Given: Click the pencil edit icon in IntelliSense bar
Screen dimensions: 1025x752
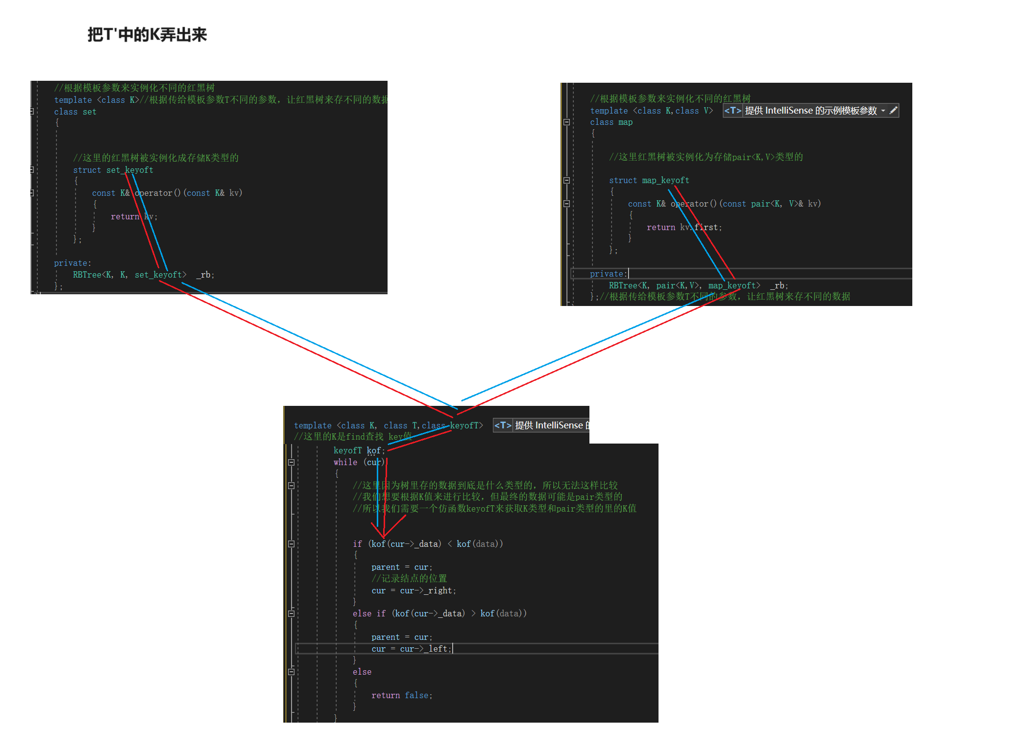Looking at the screenshot, I should point(893,111).
